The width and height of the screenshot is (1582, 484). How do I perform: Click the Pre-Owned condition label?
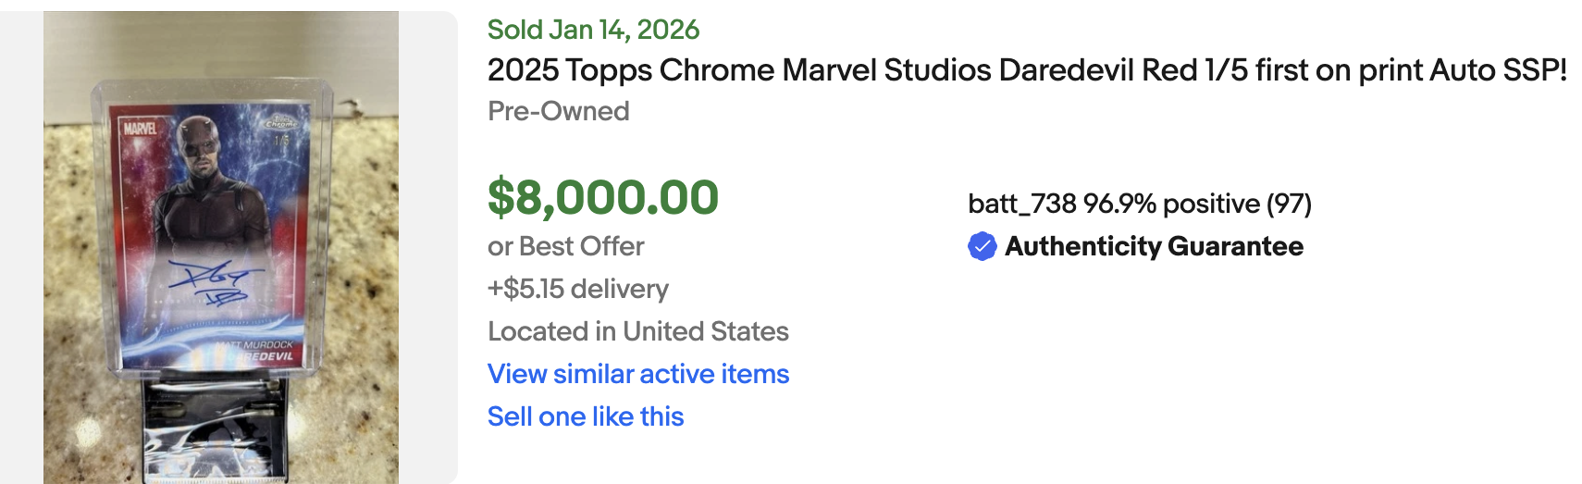tap(559, 111)
